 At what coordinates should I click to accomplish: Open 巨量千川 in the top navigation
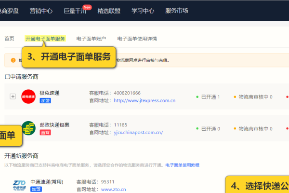[75, 11]
